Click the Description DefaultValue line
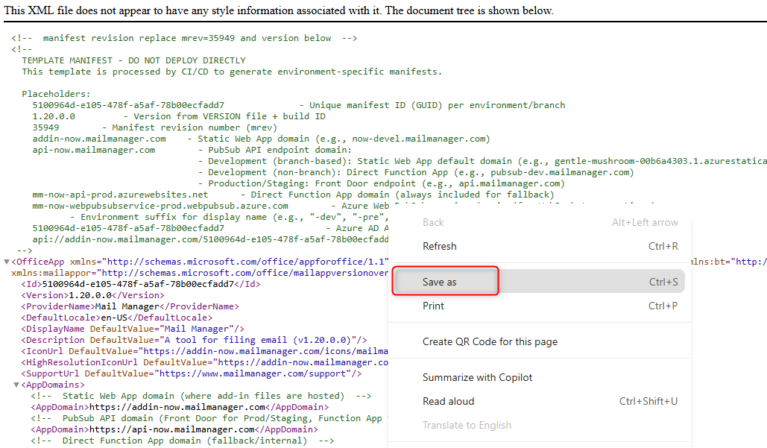767x448 pixels. [x=195, y=340]
